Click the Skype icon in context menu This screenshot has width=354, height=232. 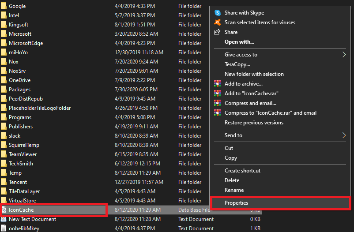pos(218,13)
